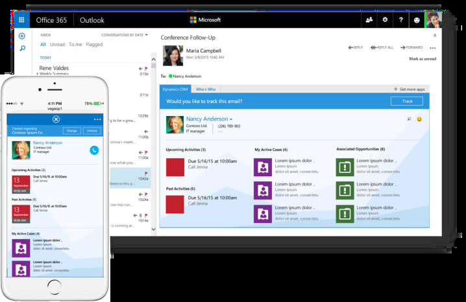Open third purple My Active Cases icon
This screenshot has height=302, width=466.
pyautogui.click(x=263, y=214)
